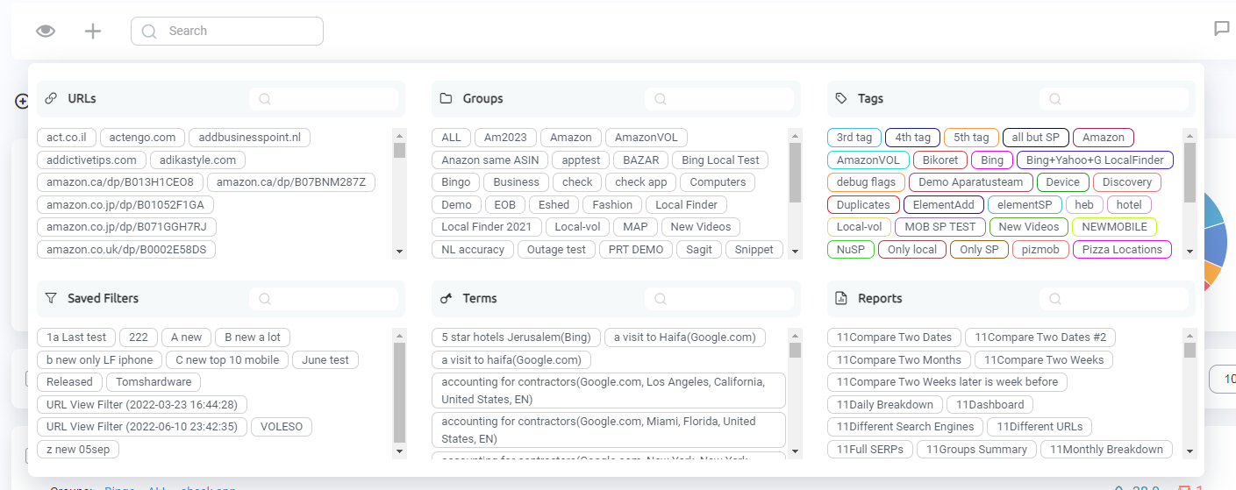Click the Terms key icon
The image size is (1236, 490).
446,299
